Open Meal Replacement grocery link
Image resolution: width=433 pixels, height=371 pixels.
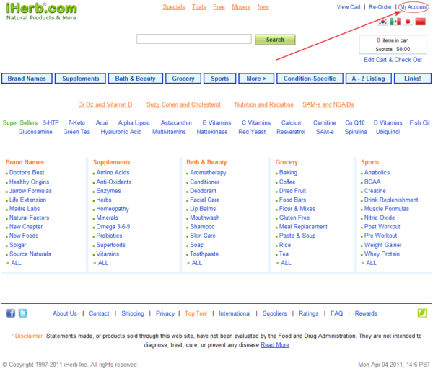[303, 227]
